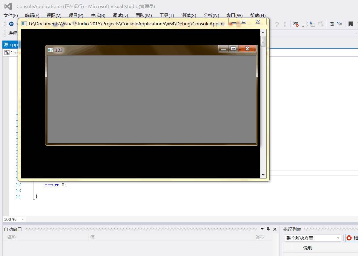This screenshot has width=358, height=256.
Task: Click the console window's title bar icon
Action: click(24, 24)
